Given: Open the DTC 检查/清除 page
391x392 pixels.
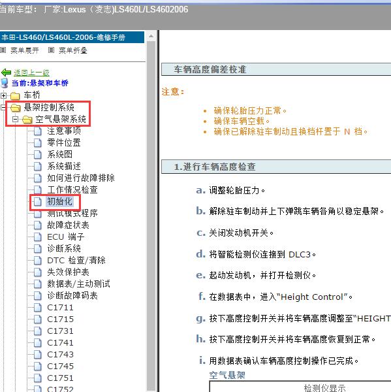Looking at the screenshot, I should pos(76,260).
